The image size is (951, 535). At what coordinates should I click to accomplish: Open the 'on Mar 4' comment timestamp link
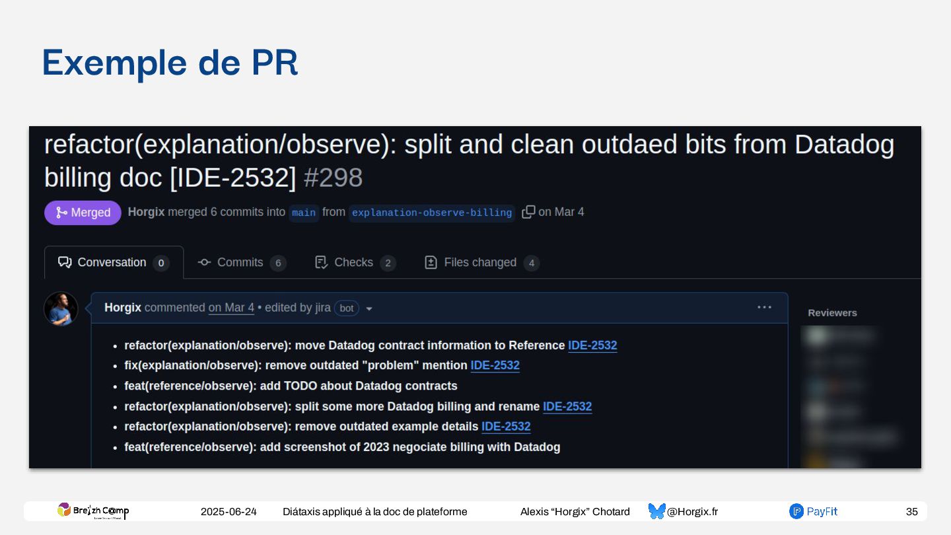click(231, 308)
